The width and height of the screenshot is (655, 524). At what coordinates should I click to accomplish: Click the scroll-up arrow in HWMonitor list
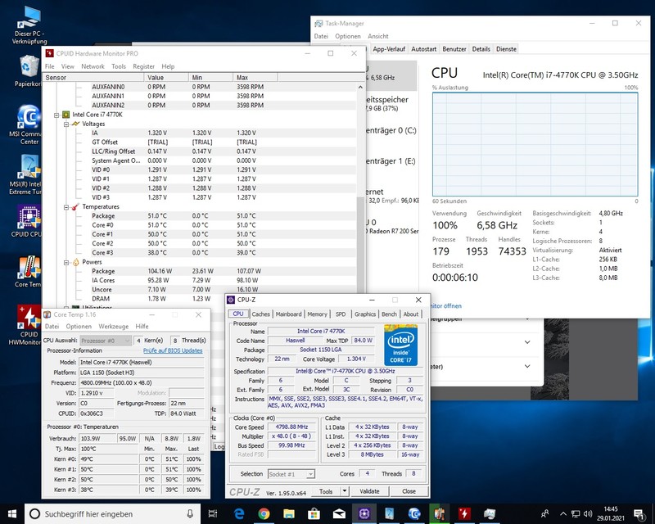[360, 87]
